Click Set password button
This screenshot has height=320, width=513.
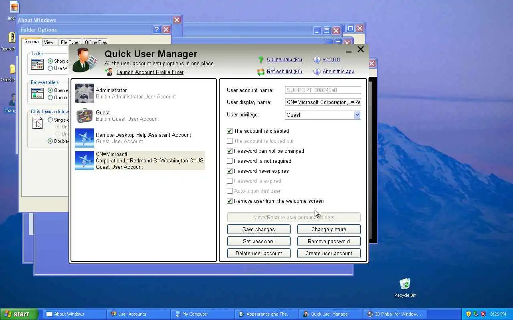(259, 241)
